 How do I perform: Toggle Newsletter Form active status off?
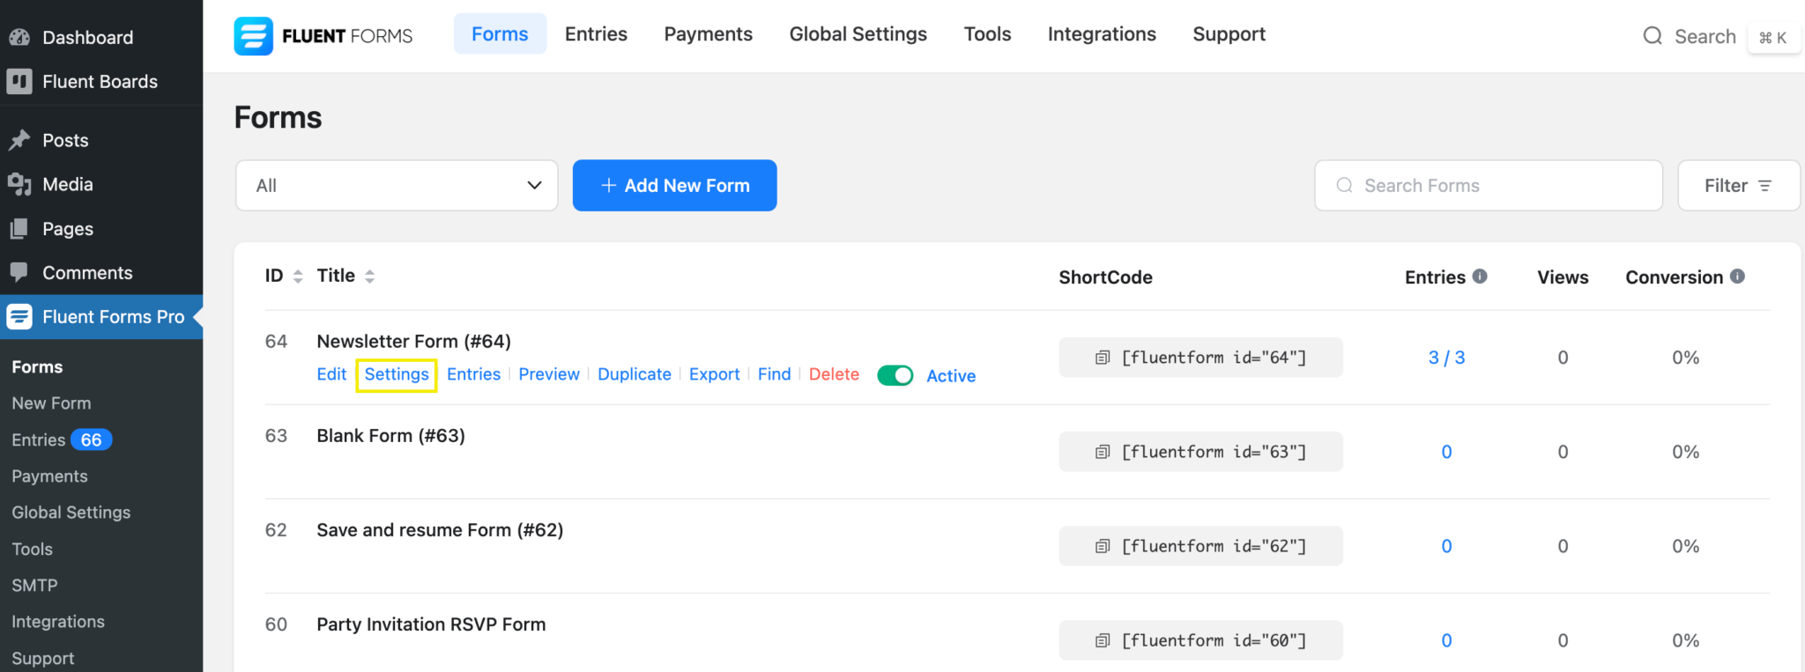tap(895, 376)
